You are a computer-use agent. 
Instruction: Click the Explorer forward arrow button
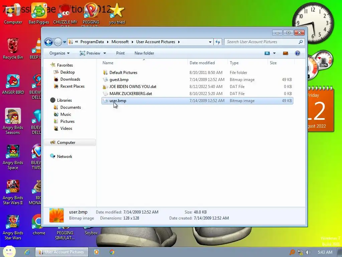(58, 42)
